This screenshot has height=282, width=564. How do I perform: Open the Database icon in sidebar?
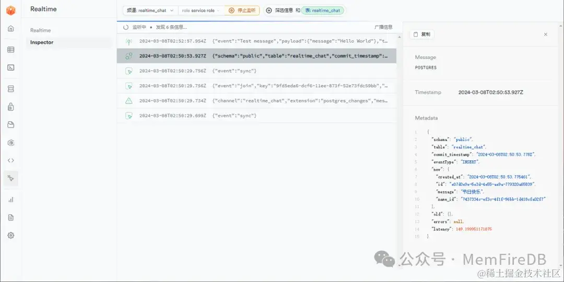click(x=11, y=89)
